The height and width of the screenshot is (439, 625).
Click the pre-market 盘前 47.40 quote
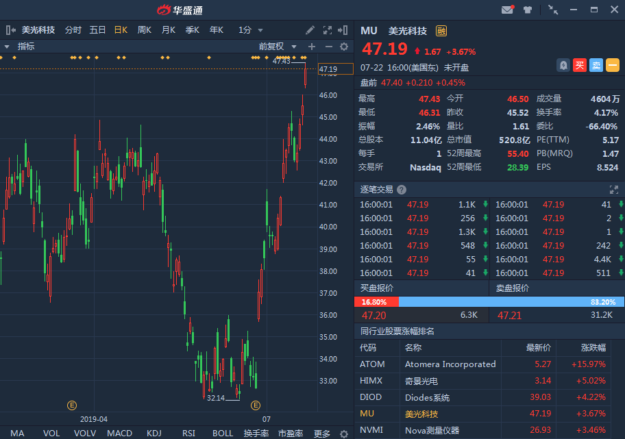pos(413,83)
